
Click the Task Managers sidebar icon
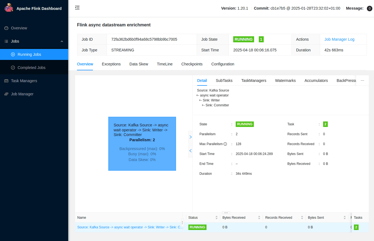coord(6,81)
